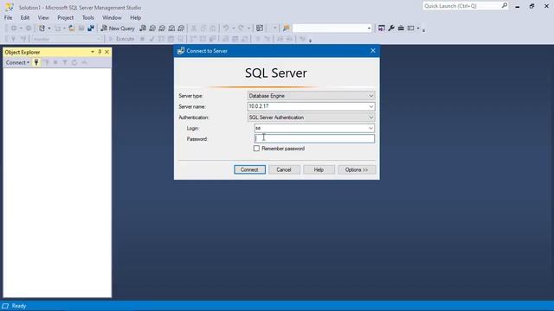This screenshot has height=311, width=554.
Task: Click the Activity Monitor checklist icon in toolbar
Action: point(260,29)
